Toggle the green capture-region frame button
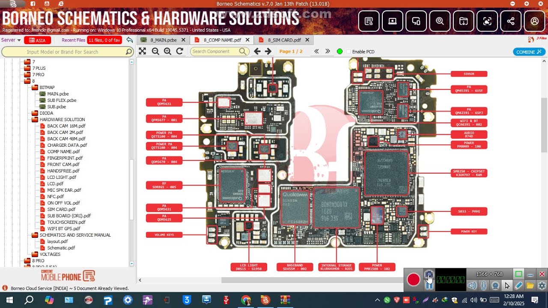 518,274
